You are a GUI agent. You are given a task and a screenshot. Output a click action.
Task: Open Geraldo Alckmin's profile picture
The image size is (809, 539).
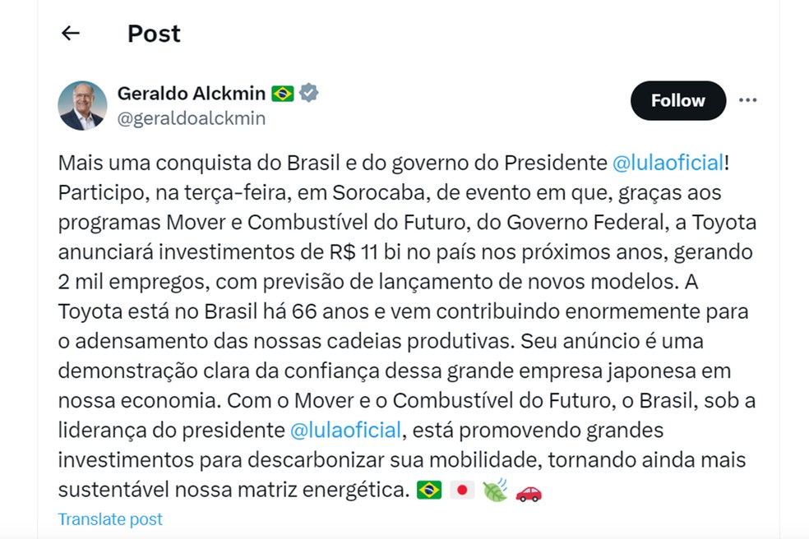82,105
